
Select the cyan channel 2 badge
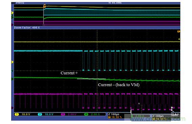click(x=40, y=114)
